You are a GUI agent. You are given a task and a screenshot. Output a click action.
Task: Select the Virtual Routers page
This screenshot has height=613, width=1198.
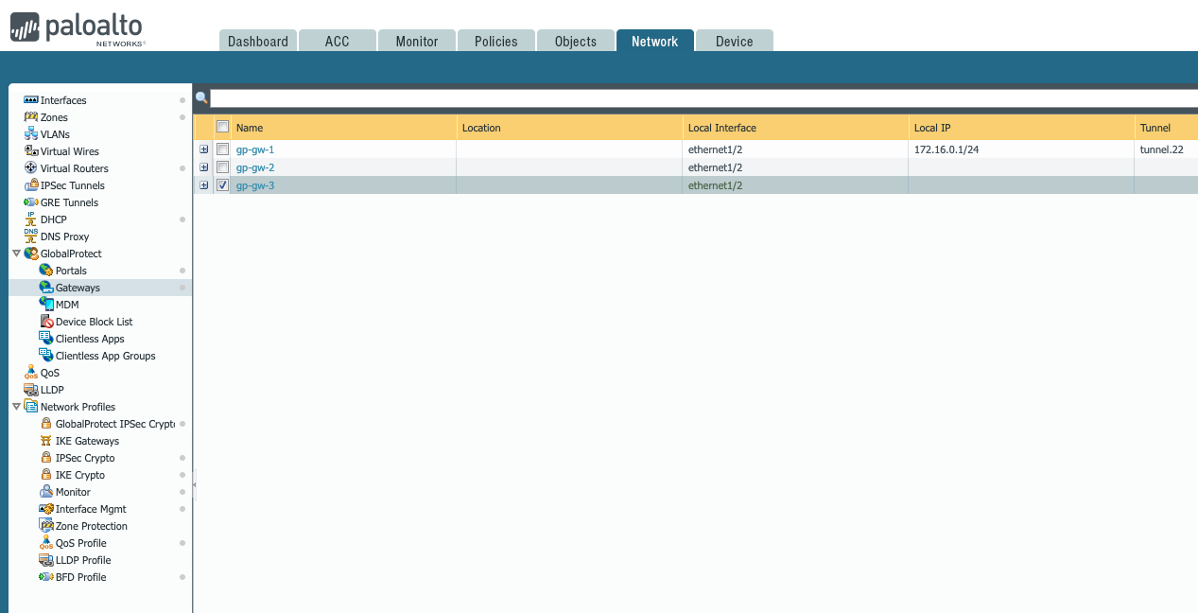[x=78, y=168]
